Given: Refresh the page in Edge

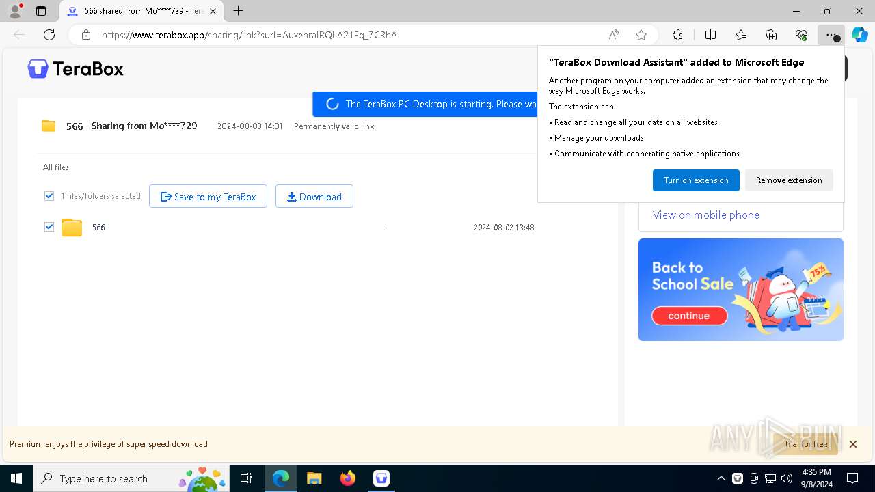Looking at the screenshot, I should 49,35.
